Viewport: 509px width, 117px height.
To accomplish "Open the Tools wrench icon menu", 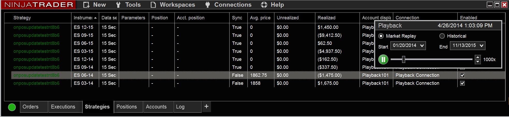I will [118, 5].
